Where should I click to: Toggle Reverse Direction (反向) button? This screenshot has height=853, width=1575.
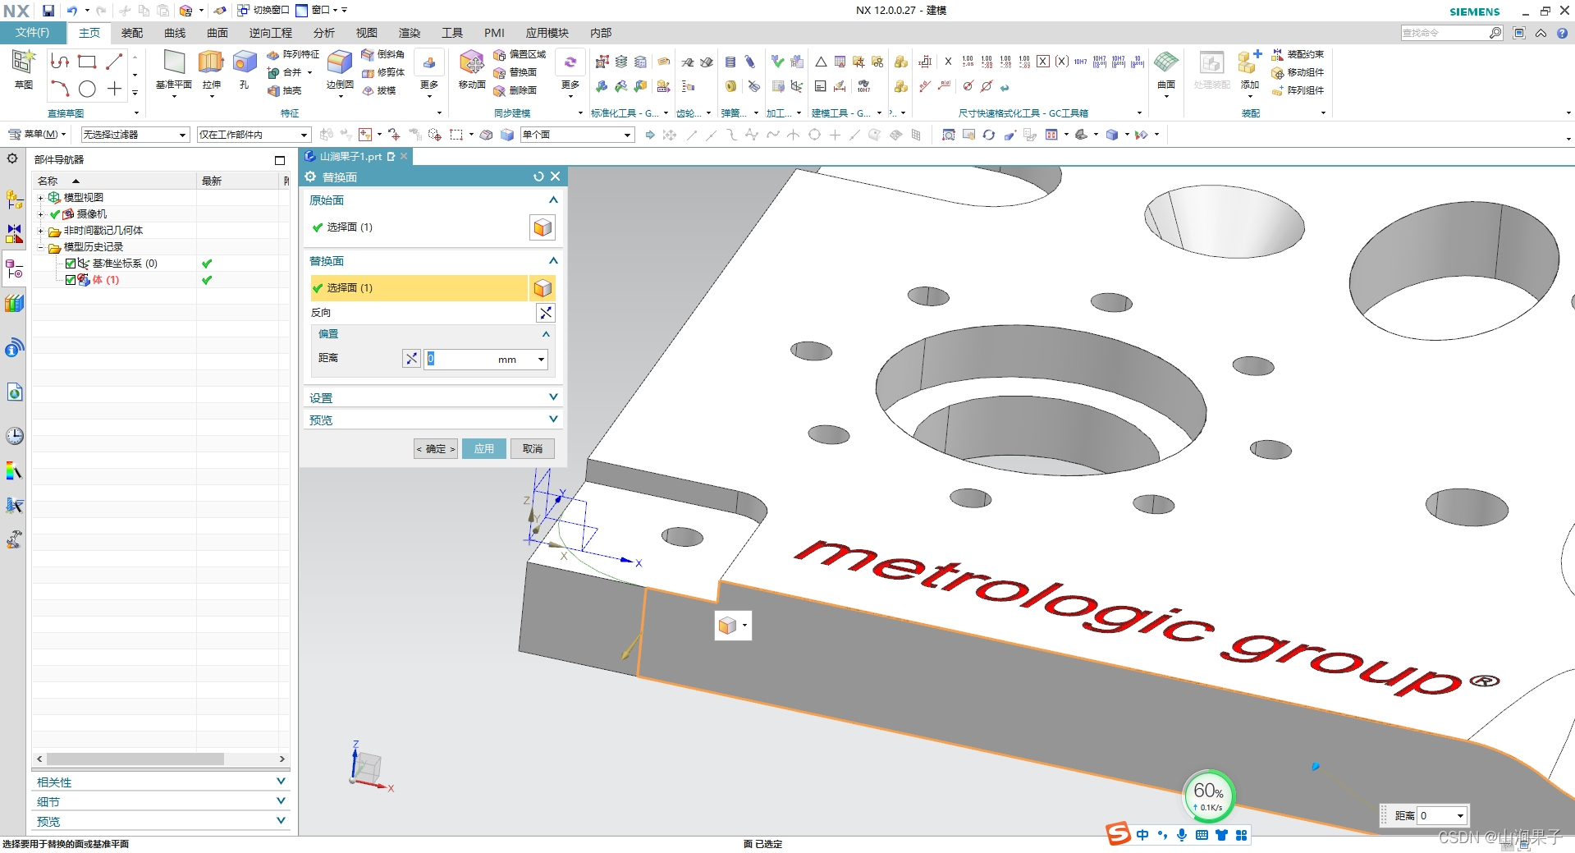pyautogui.click(x=546, y=313)
